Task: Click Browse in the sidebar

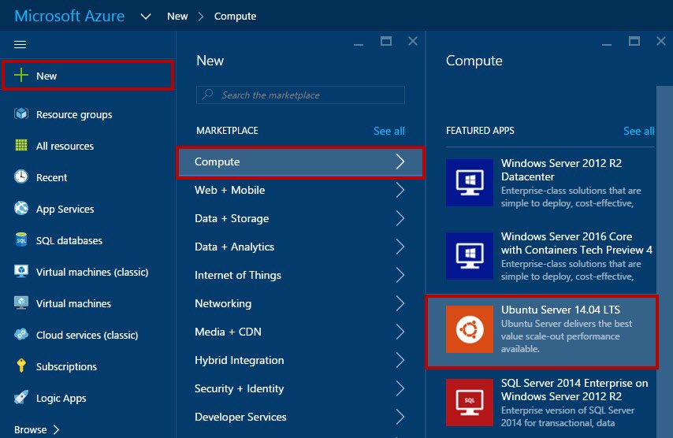Action: 31,429
